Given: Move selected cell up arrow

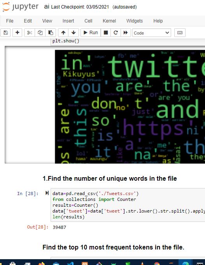Looking at the screenshot, I should point(63,33).
